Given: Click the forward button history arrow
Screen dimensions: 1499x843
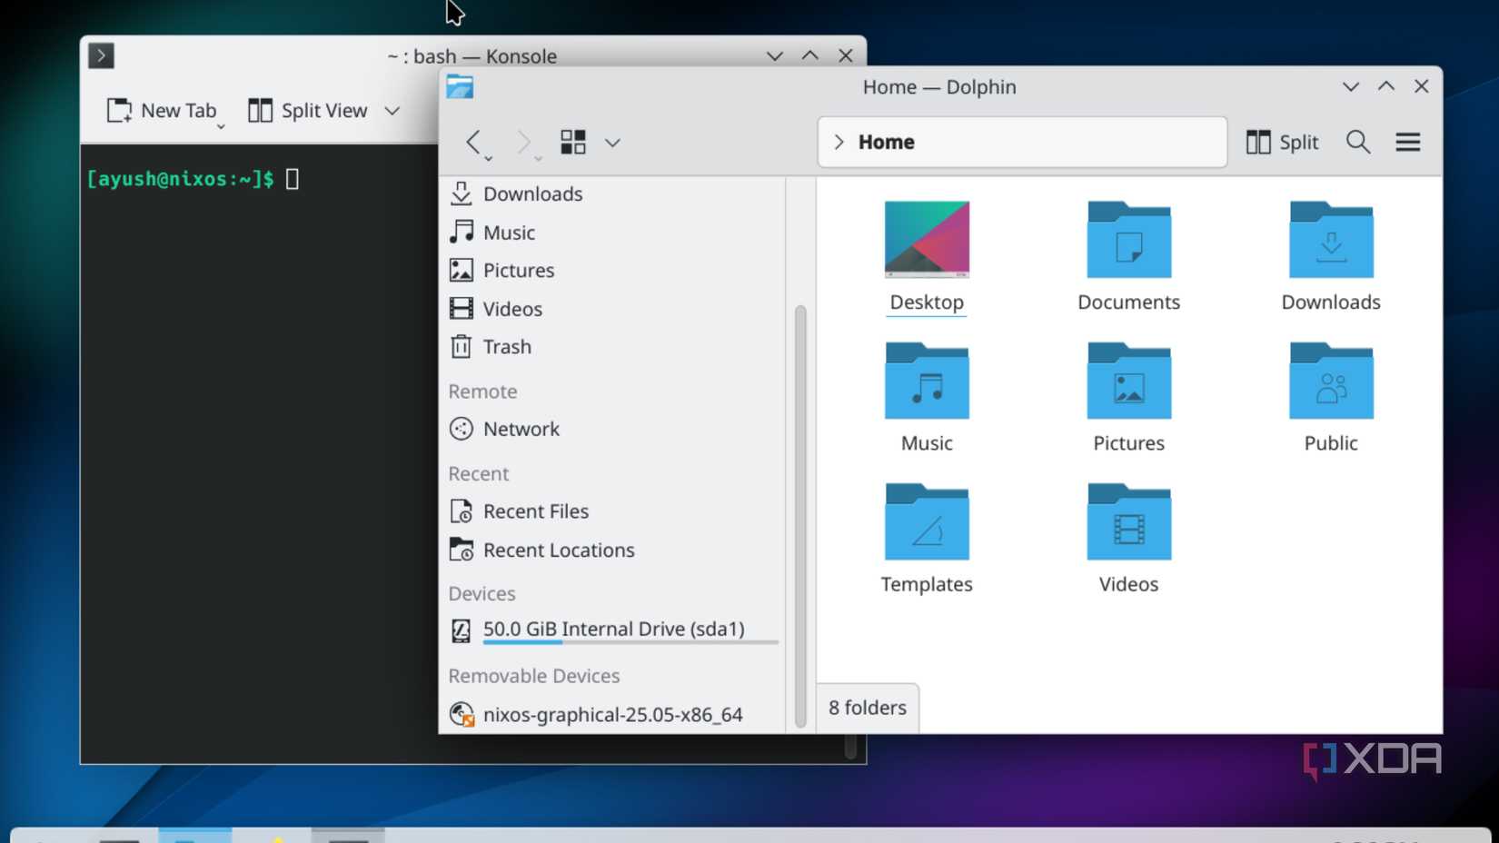Looking at the screenshot, I should [x=539, y=159].
